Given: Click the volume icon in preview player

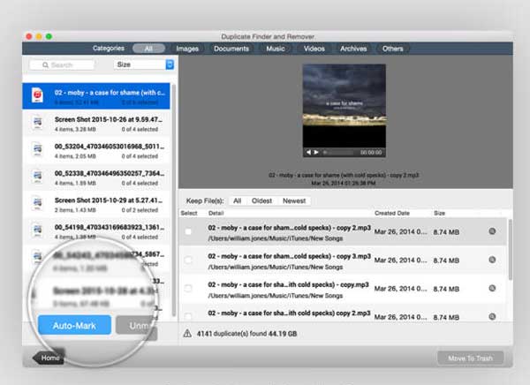Looking at the screenshot, I should (x=308, y=153).
